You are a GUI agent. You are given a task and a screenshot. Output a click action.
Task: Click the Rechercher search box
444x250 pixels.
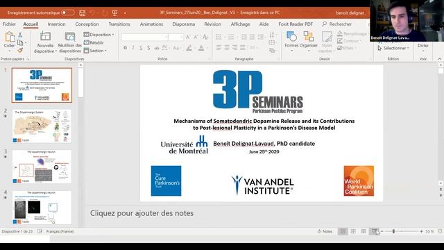coord(337,24)
